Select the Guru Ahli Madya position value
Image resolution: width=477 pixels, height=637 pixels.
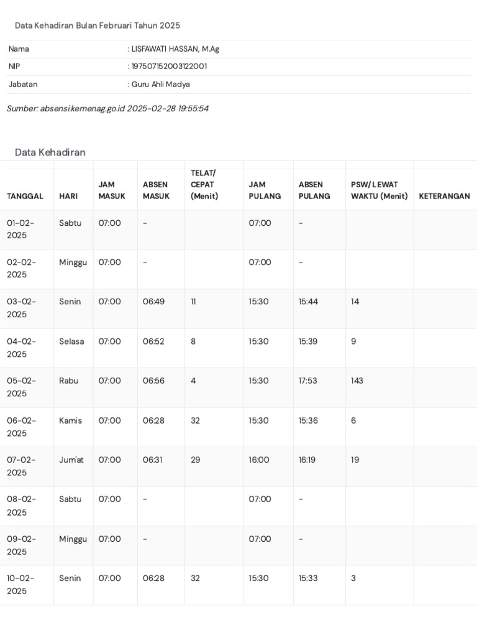160,84
